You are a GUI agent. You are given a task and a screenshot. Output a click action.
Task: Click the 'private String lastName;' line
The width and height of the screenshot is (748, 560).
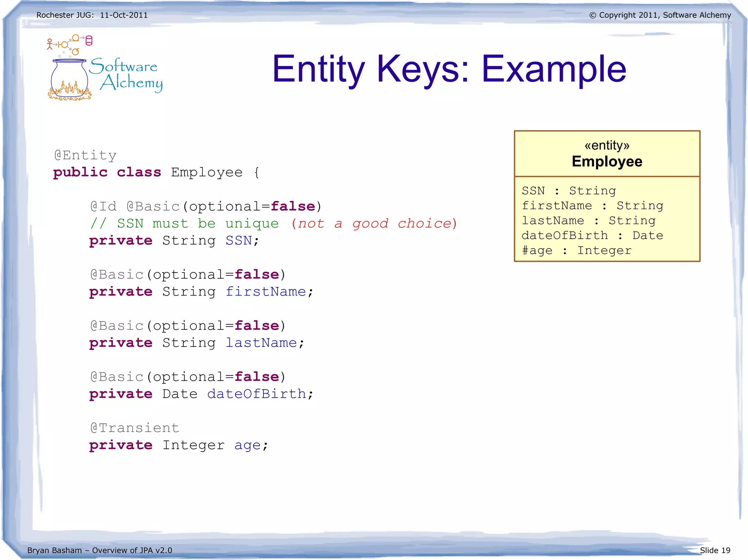coord(196,343)
